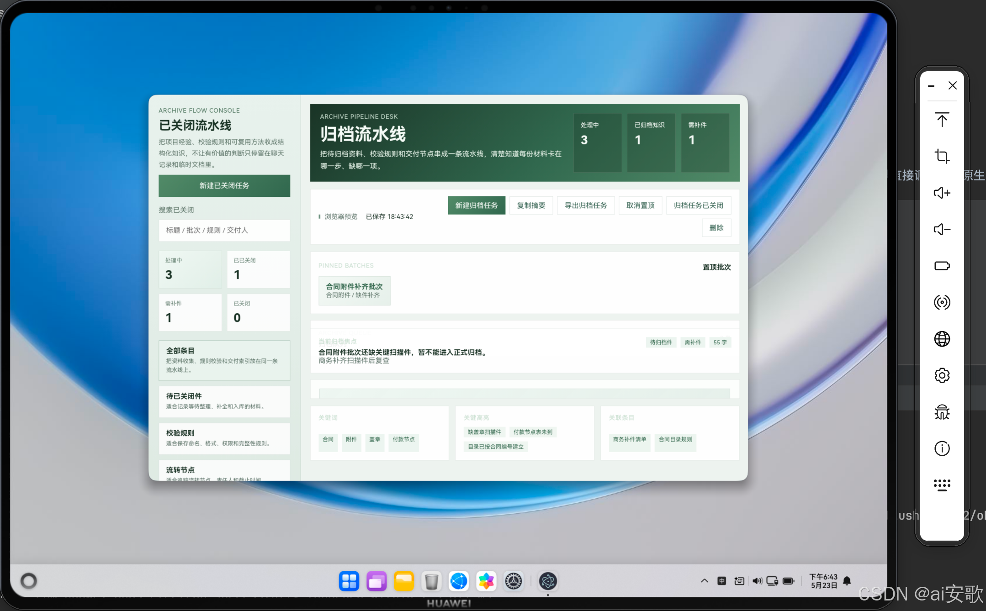
Task: Click the bug debug icon in emulator toolbar
Action: (x=942, y=412)
